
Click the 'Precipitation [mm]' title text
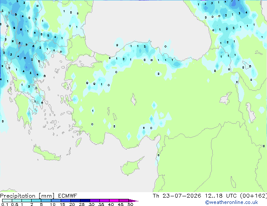[27, 196]
